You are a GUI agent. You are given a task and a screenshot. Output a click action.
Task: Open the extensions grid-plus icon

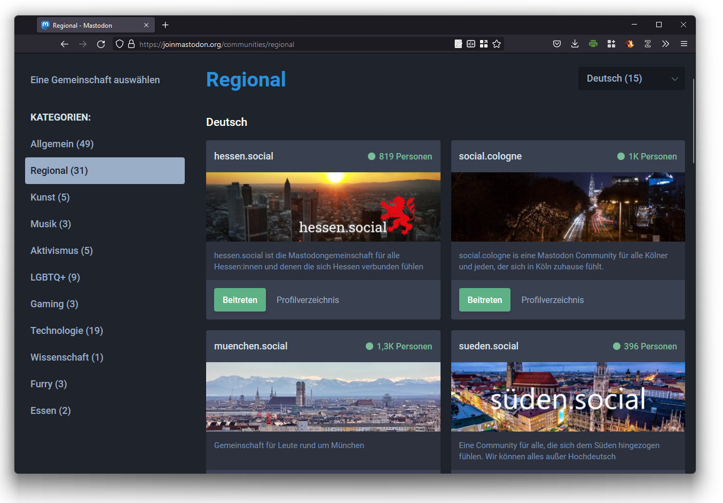pos(611,44)
